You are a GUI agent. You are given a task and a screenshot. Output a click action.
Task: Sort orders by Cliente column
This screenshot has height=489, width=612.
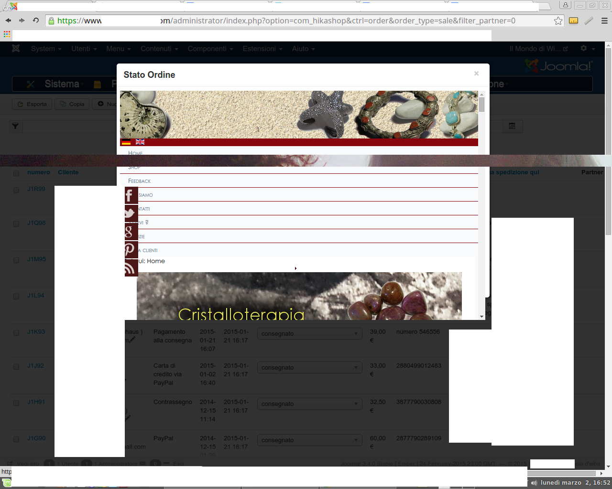68,172
